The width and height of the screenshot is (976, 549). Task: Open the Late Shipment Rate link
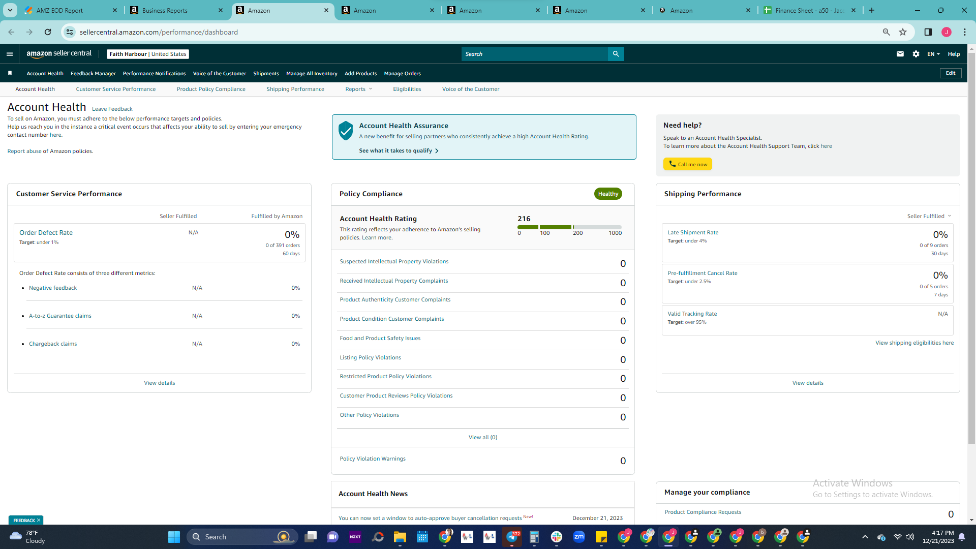click(693, 232)
